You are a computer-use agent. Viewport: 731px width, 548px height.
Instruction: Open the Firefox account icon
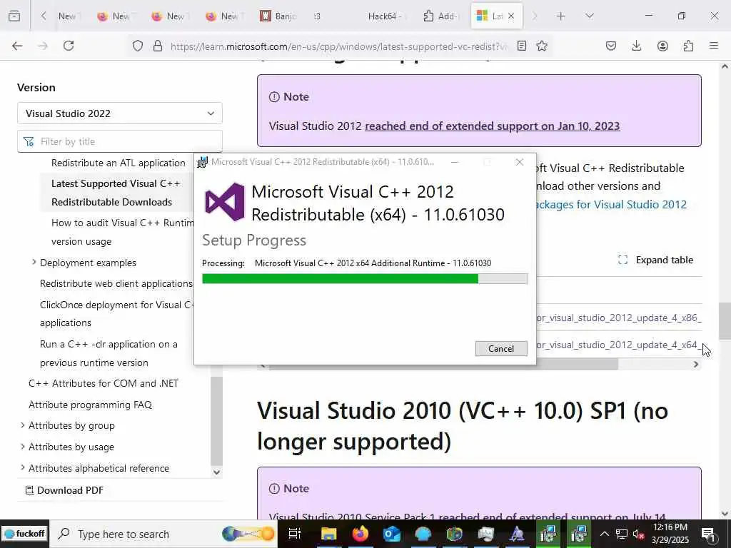[662, 46]
